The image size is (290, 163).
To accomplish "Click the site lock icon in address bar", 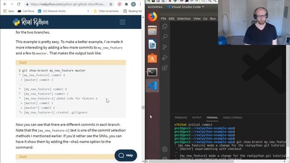I will tap(27, 4).
